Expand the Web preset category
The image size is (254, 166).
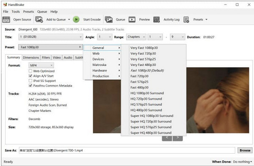pos(102,53)
